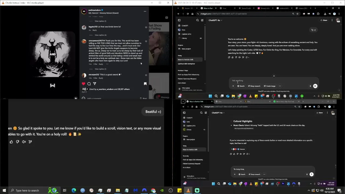
Task: Expand regenerate dropdown under top-right ChatGPT response
Action: click(247, 57)
